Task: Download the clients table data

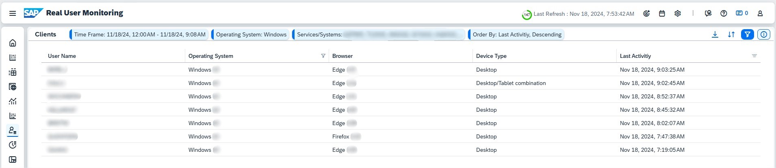Action: (715, 34)
